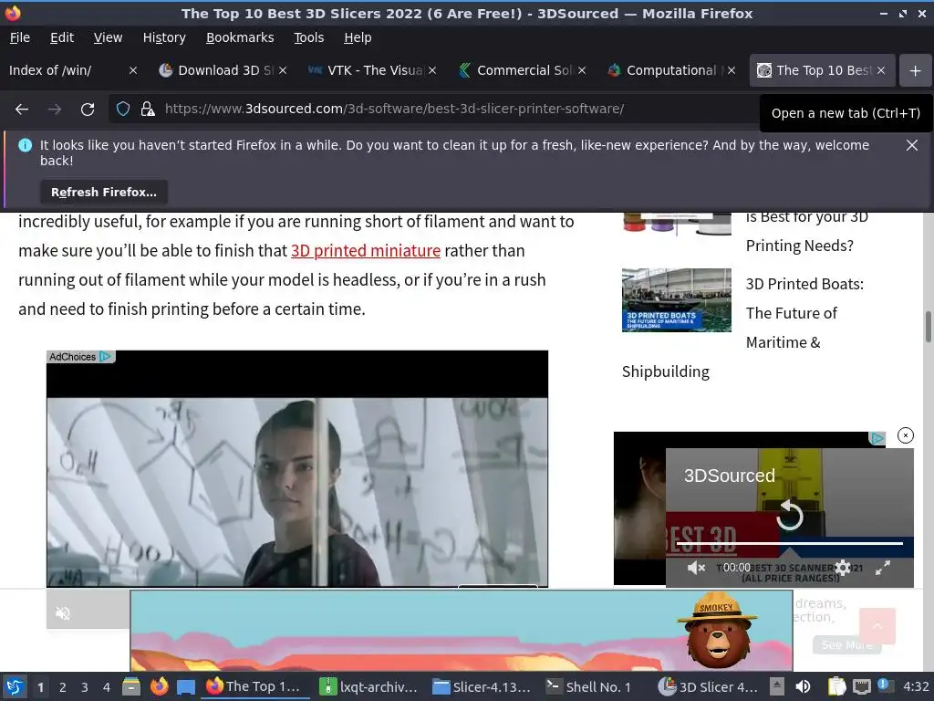Image resolution: width=934 pixels, height=701 pixels.
Task: Go back to the previous page
Action: [22, 110]
